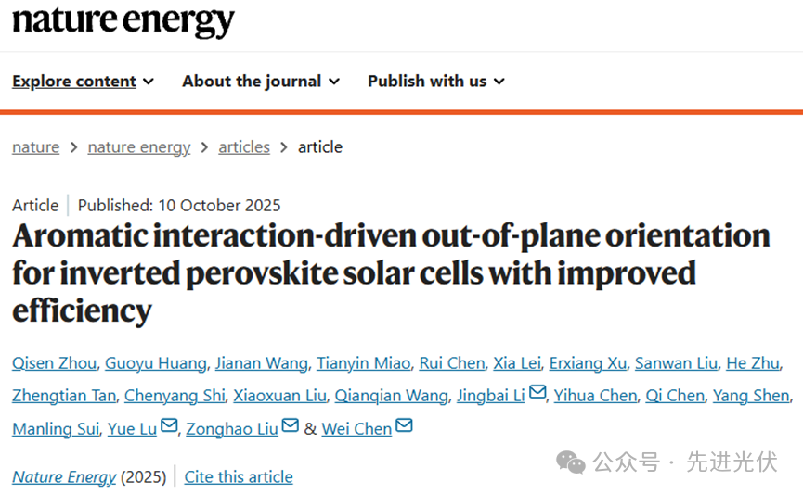View author Guoyu Huang details

pos(155,363)
